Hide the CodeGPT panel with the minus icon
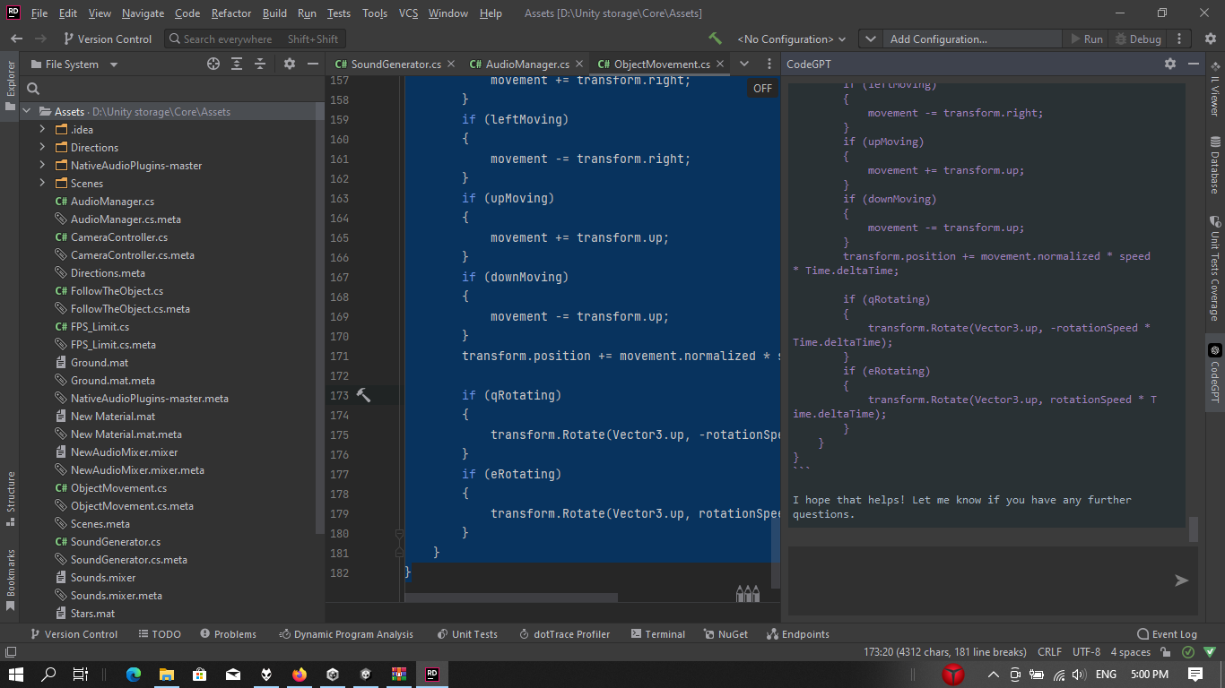The height and width of the screenshot is (688, 1225). click(x=1193, y=64)
